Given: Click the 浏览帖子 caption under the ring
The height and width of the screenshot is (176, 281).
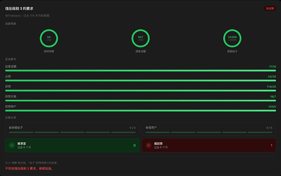Looking at the screenshot, I should click(x=232, y=51).
